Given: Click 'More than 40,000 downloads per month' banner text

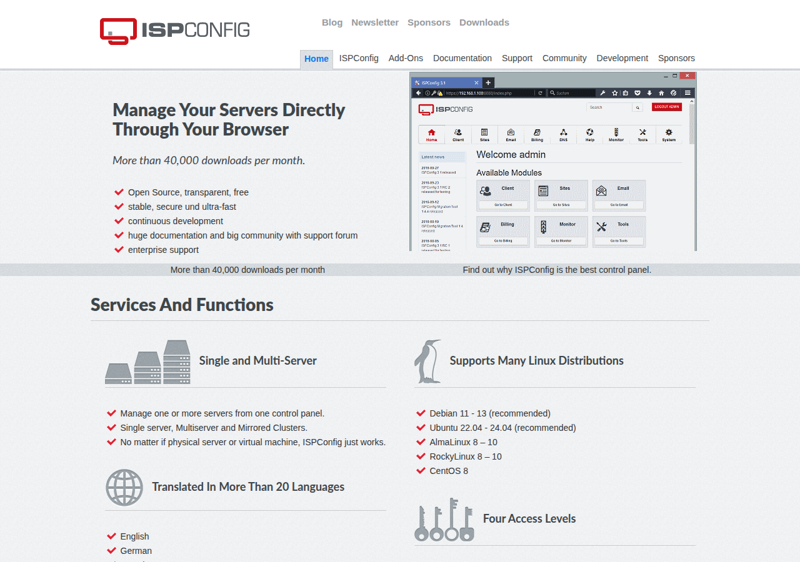Looking at the screenshot, I should (x=247, y=270).
